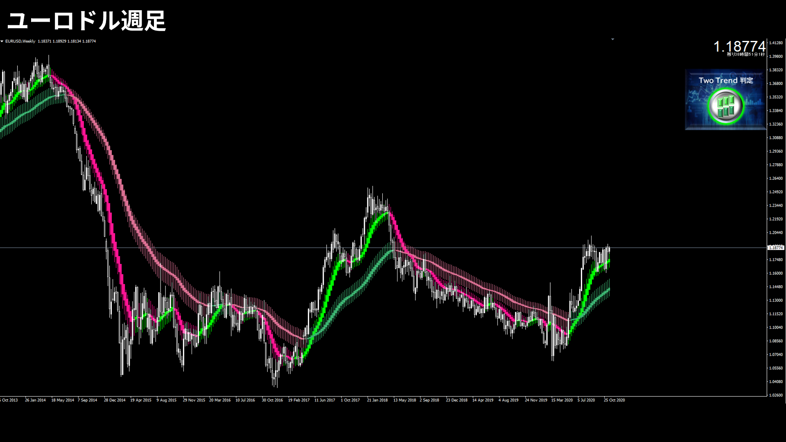Click the ユーロドル週足 title text
This screenshot has height=442, width=786.
coord(86,21)
